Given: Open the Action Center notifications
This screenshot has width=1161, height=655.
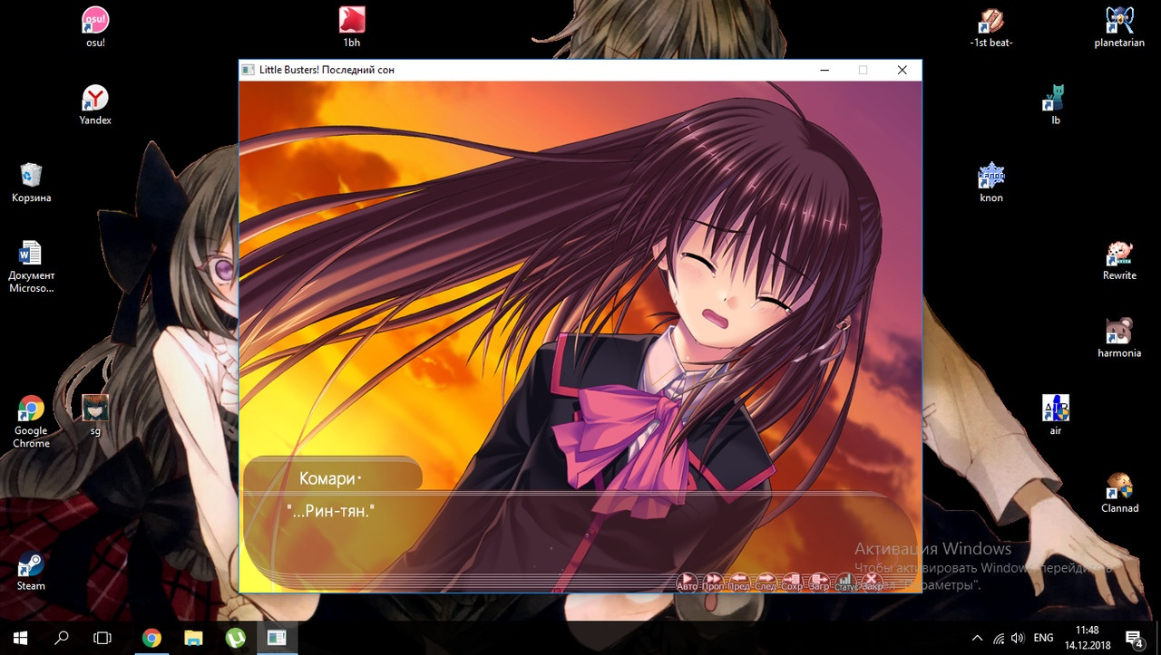Looking at the screenshot, I should click(x=1134, y=638).
